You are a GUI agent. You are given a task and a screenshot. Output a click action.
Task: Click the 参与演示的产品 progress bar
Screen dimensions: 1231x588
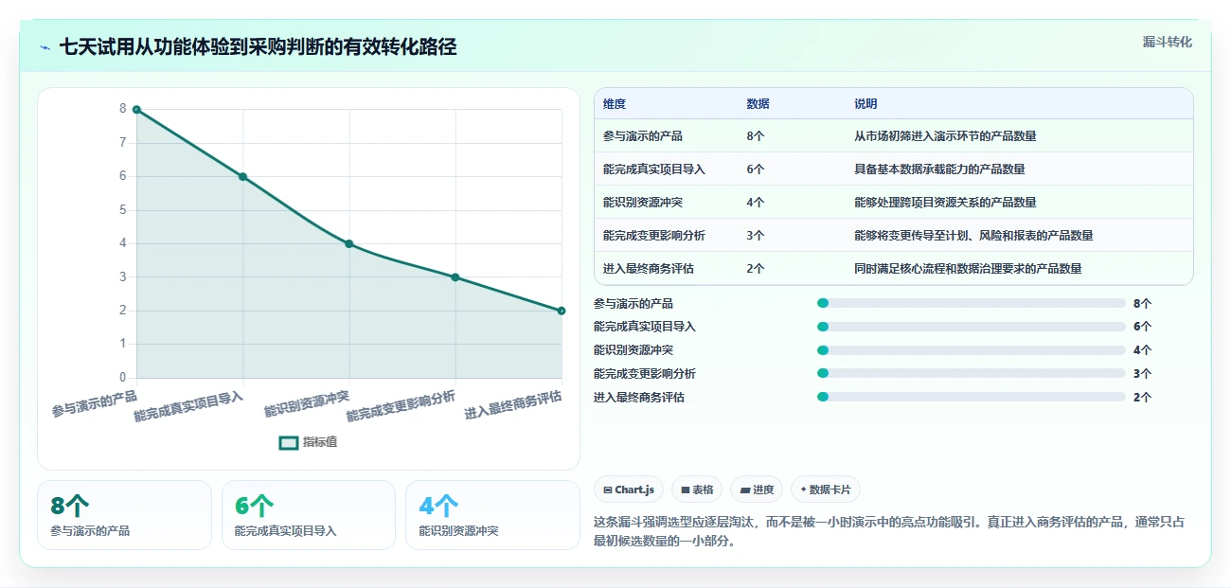(x=971, y=303)
